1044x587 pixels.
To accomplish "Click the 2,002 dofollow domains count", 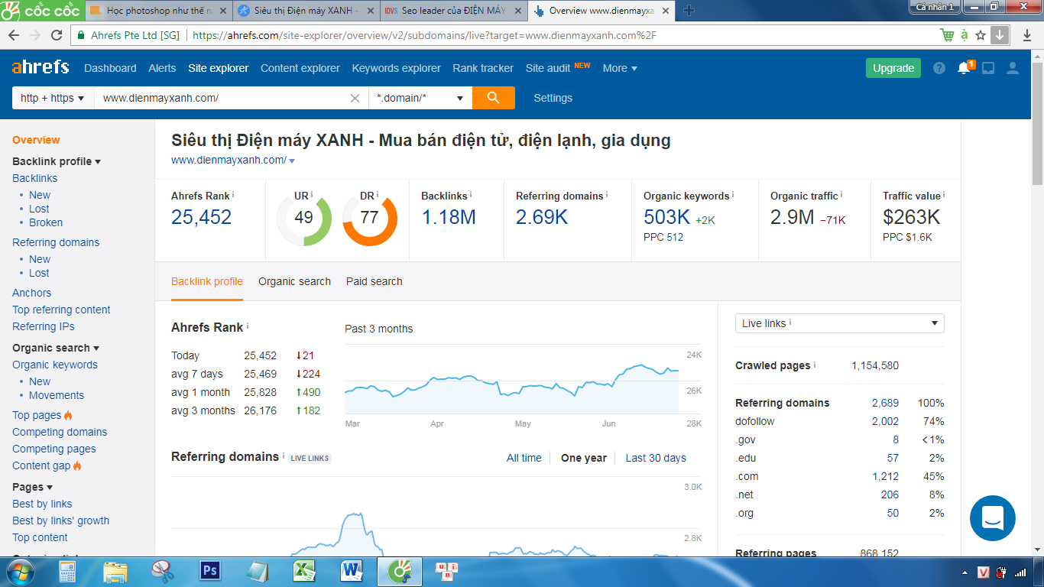I will (885, 421).
